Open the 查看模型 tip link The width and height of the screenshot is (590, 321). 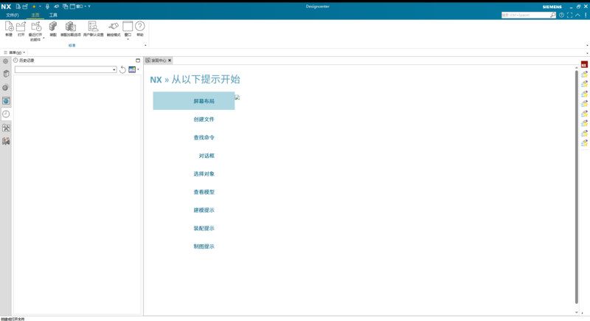click(x=204, y=192)
